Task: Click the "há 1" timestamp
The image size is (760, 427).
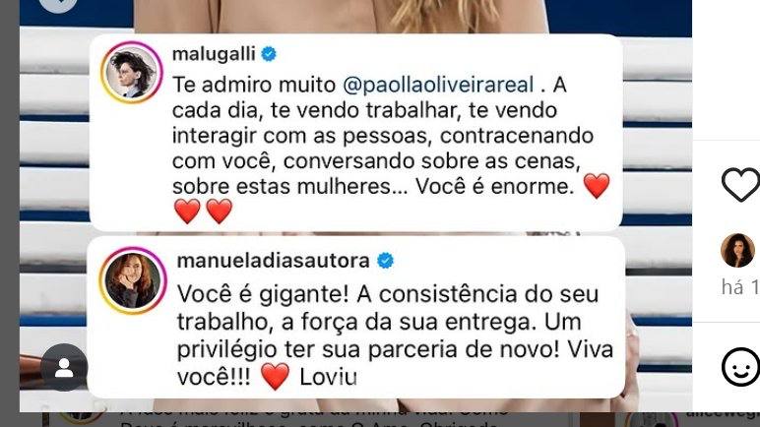Action: (740, 287)
